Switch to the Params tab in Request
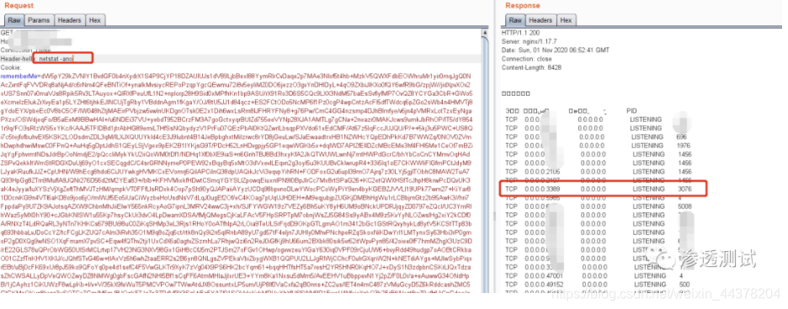Viewport: 788px width, 309px height. [x=39, y=20]
